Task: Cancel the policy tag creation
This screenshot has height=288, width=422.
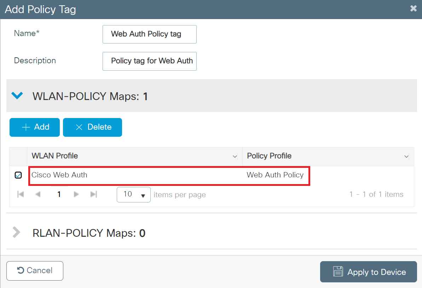Action: point(35,271)
